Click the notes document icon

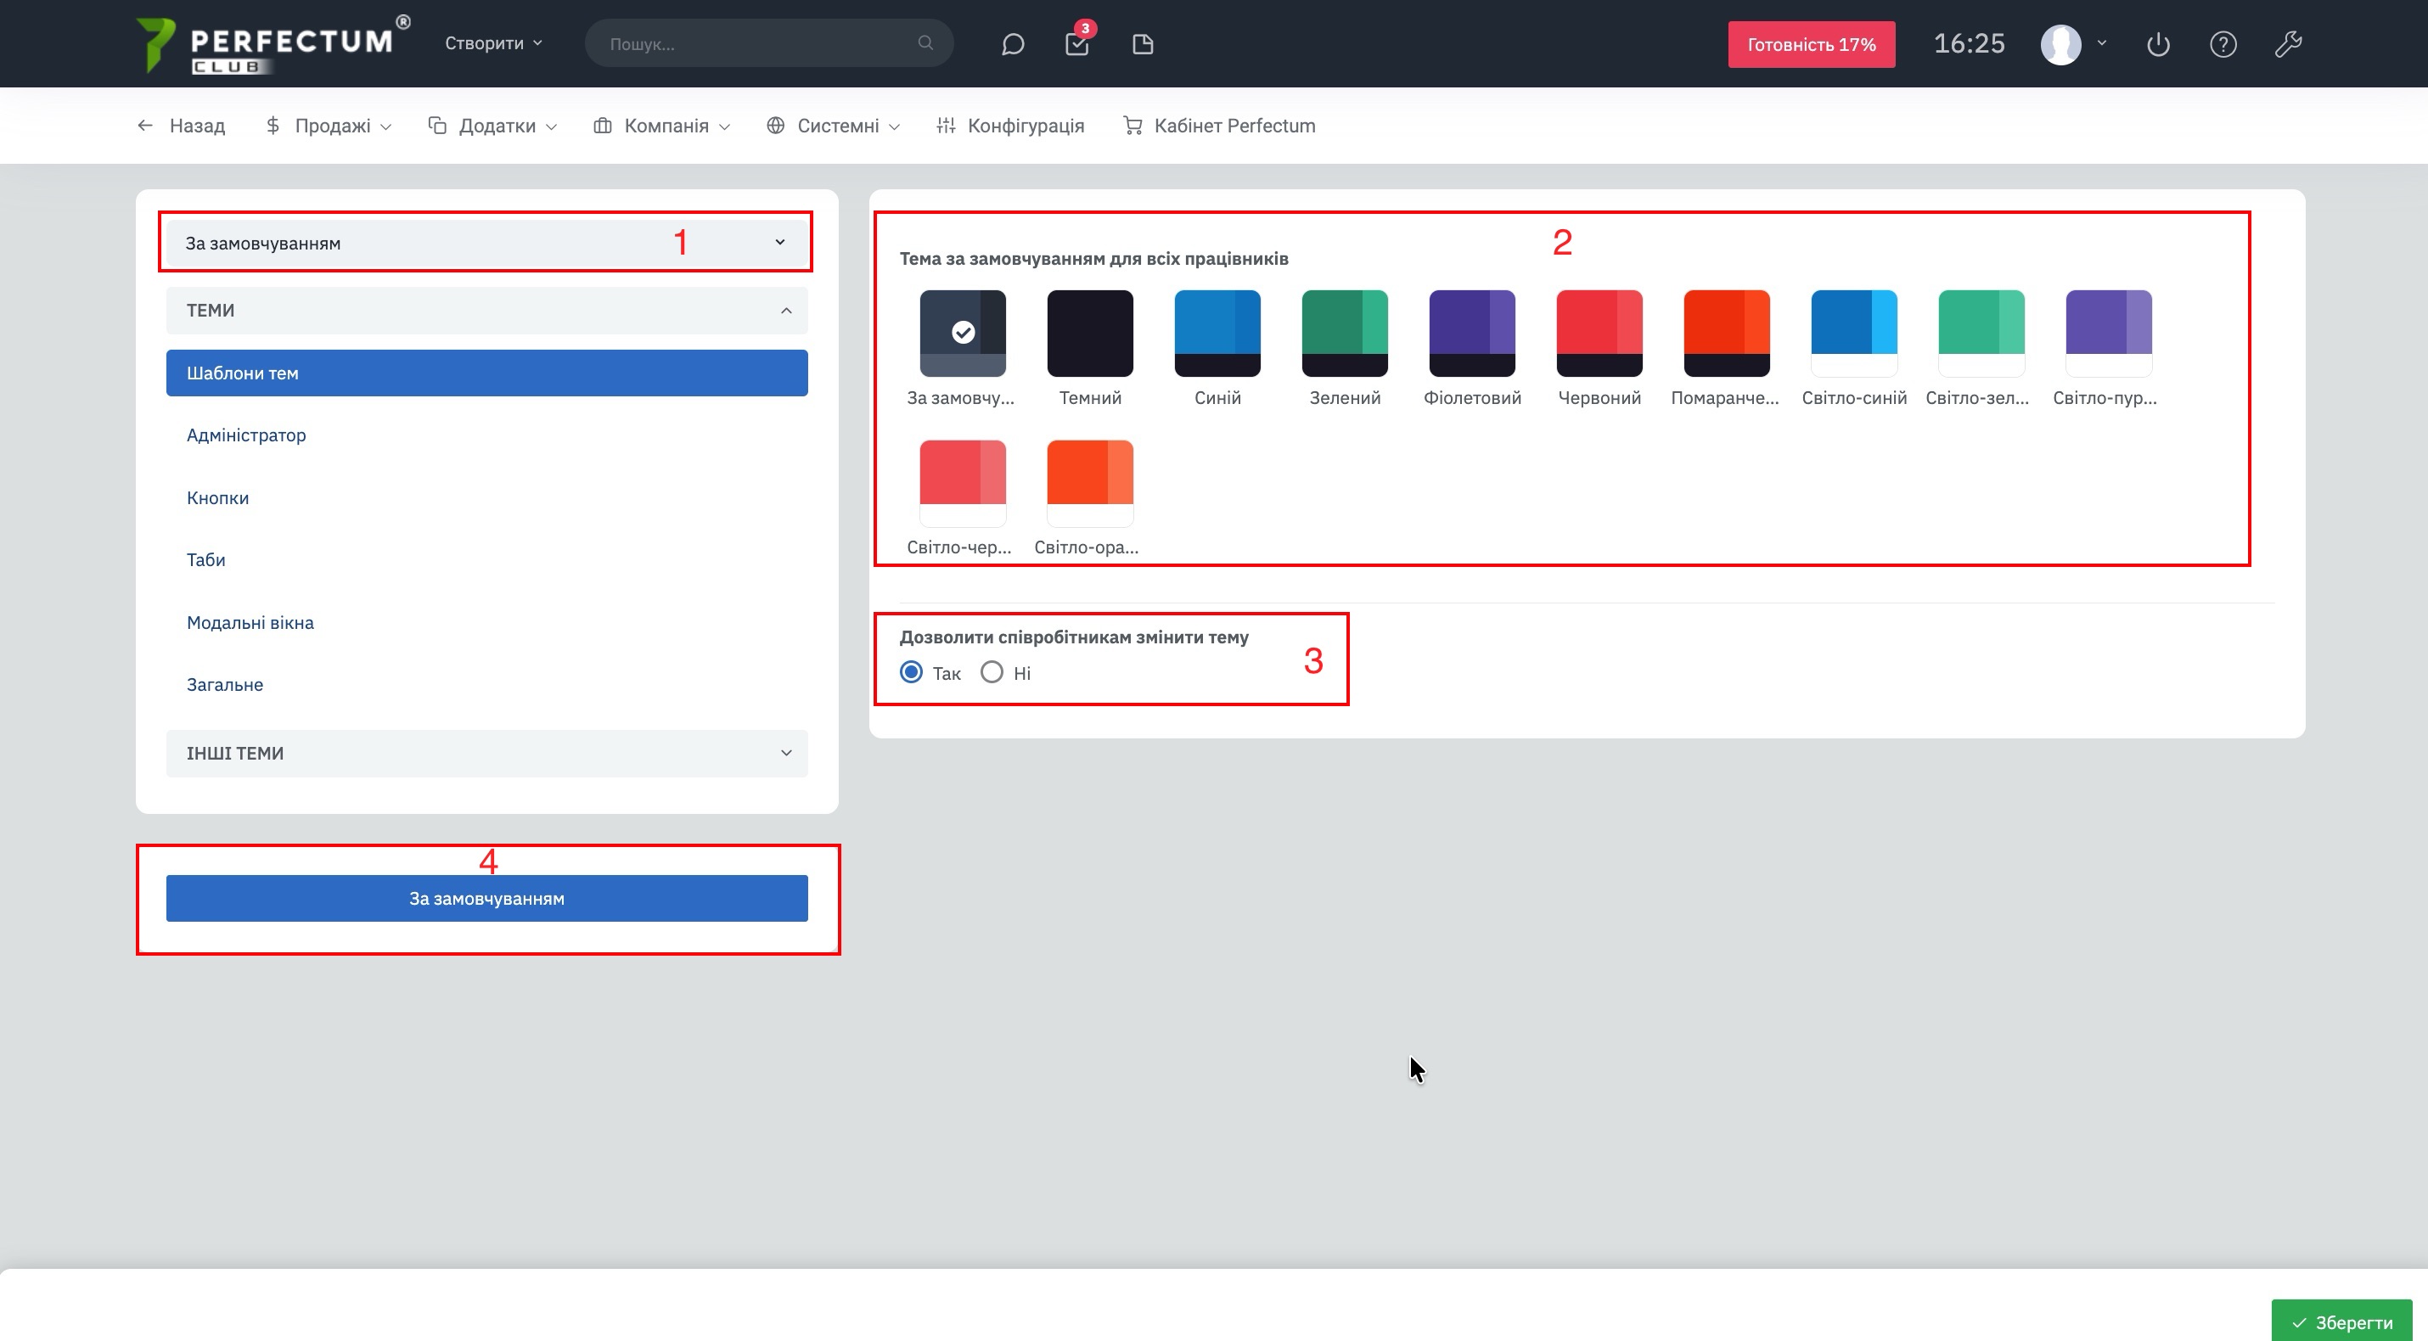coord(1143,44)
